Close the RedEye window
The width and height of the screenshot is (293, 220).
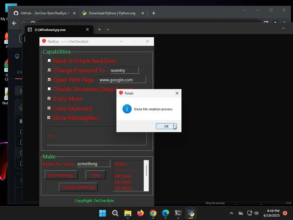[x=147, y=41]
